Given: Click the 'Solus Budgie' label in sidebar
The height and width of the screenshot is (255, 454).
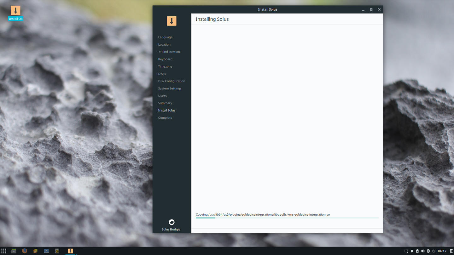Looking at the screenshot, I should pos(171,229).
